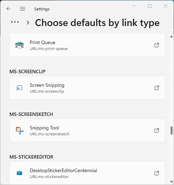Open external link for Screen Snipping
174x185 pixels.
click(x=157, y=88)
